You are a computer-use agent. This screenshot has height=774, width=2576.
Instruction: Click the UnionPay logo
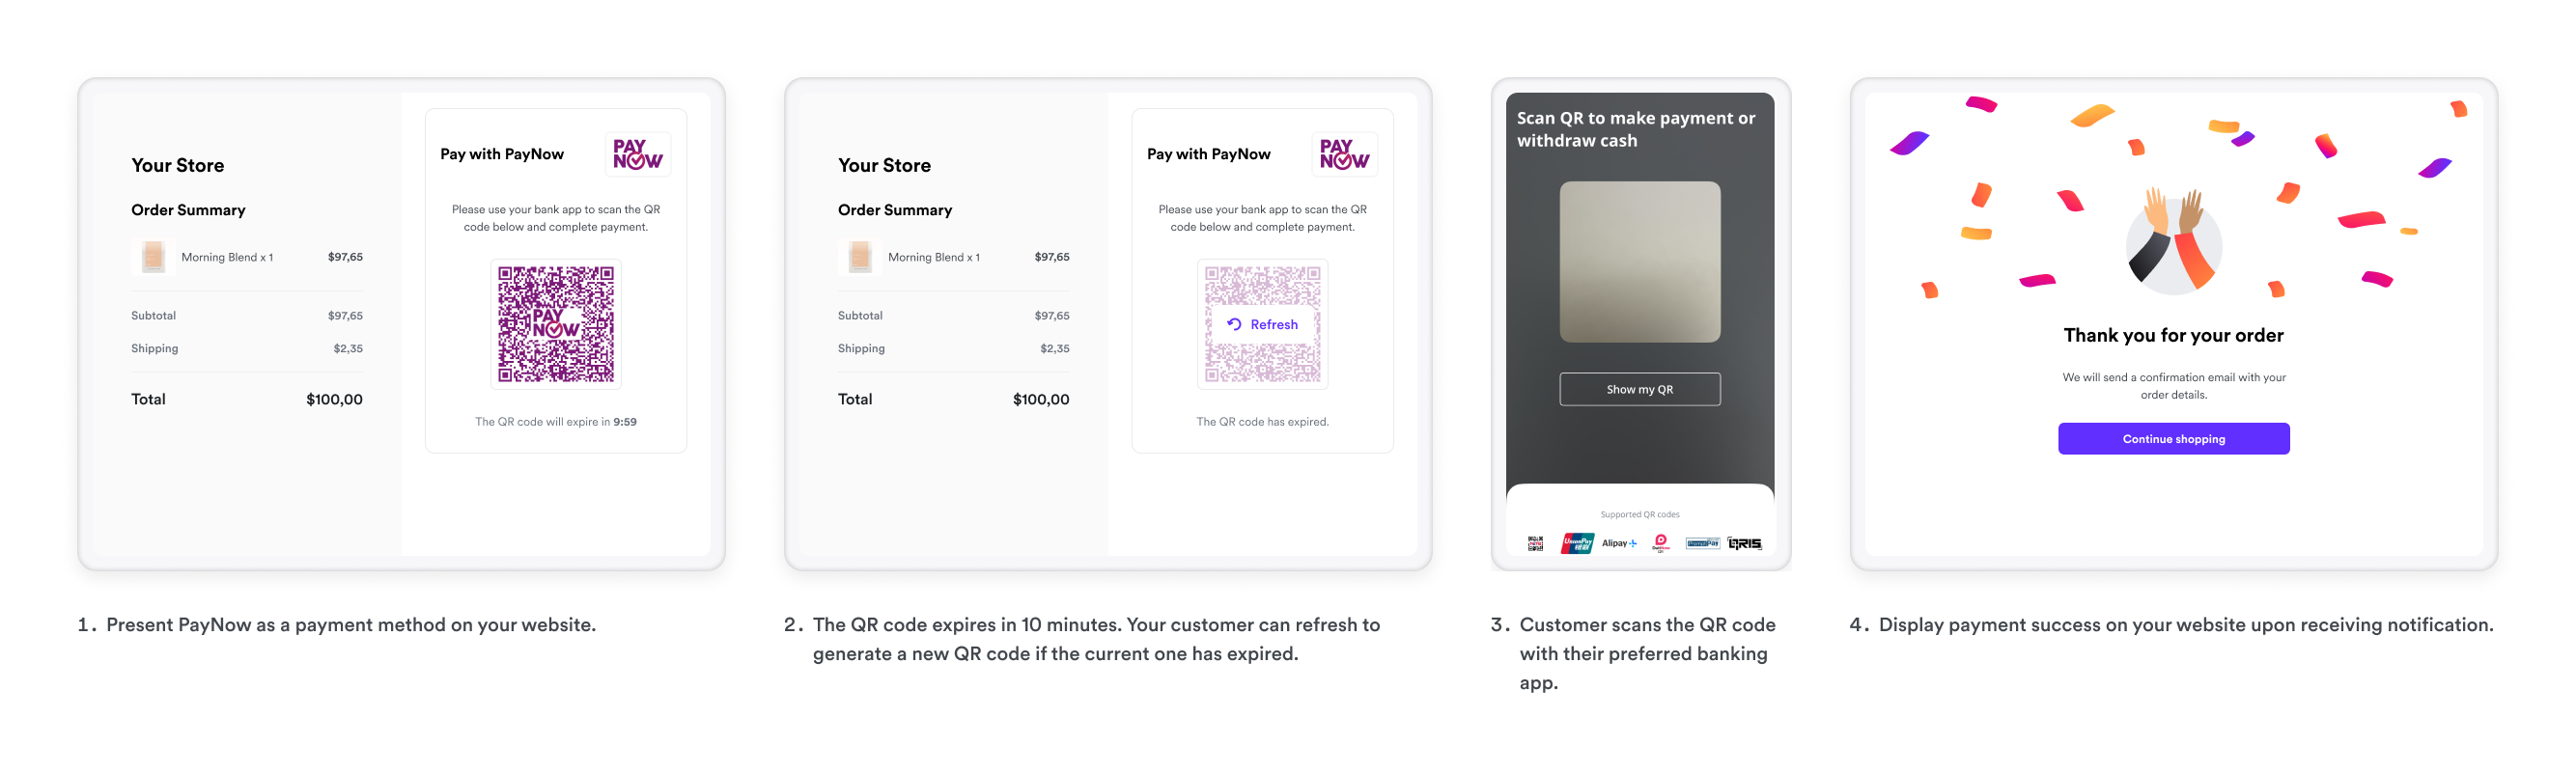click(1577, 543)
